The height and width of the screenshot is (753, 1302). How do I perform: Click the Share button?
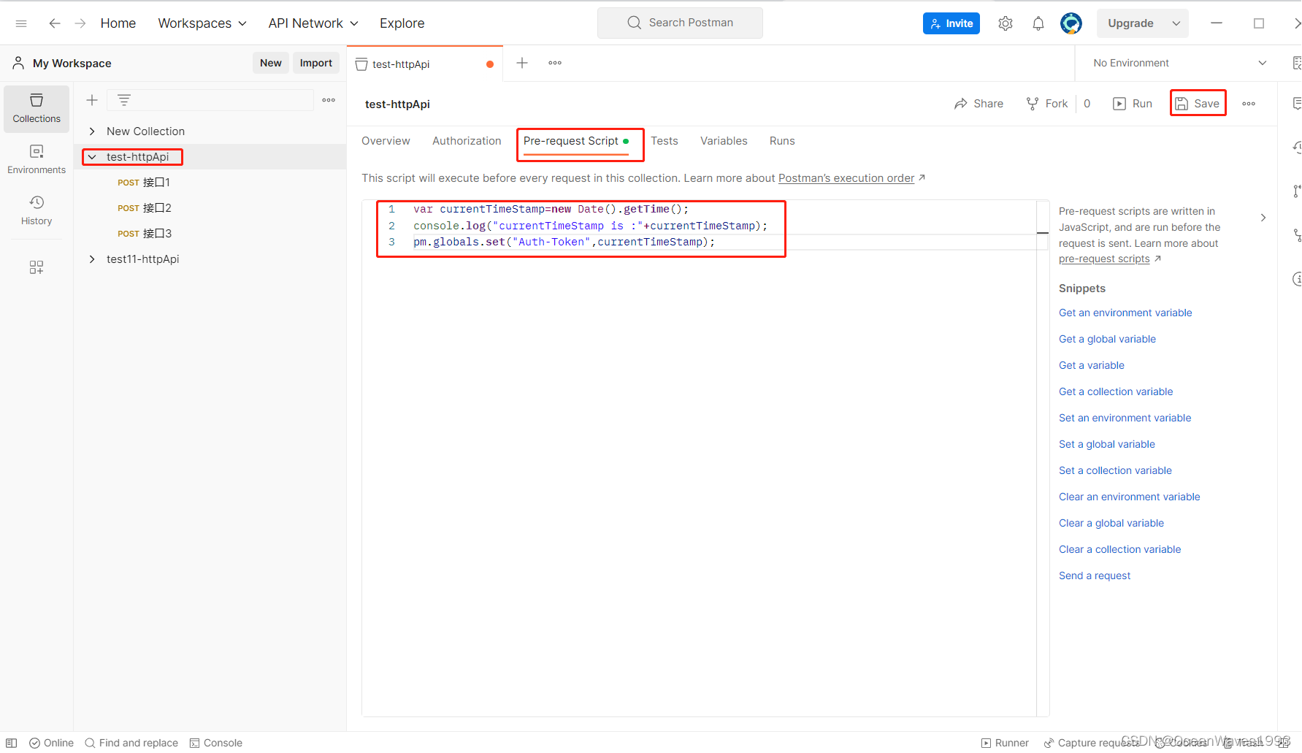[979, 104]
